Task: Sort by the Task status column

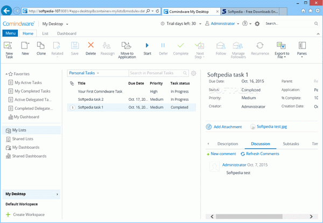Action: click(180, 83)
